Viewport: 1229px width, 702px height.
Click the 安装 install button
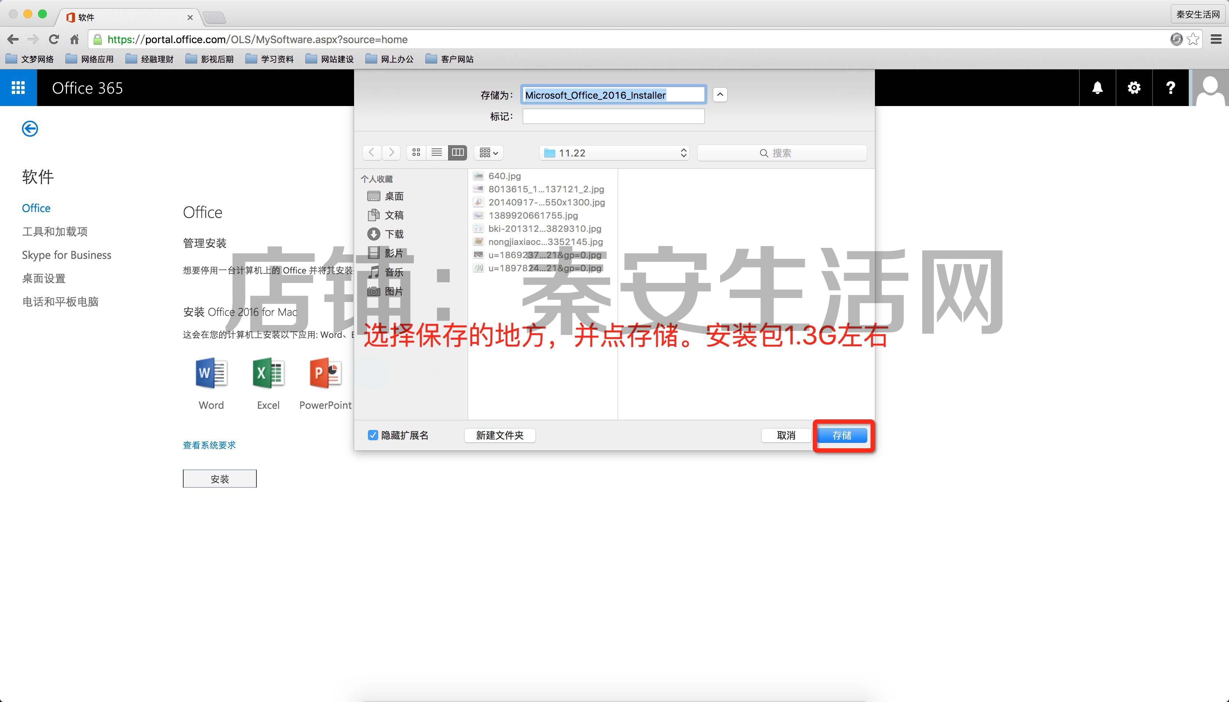tap(219, 479)
